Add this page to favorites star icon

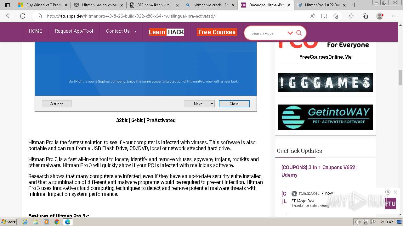click(x=336, y=16)
